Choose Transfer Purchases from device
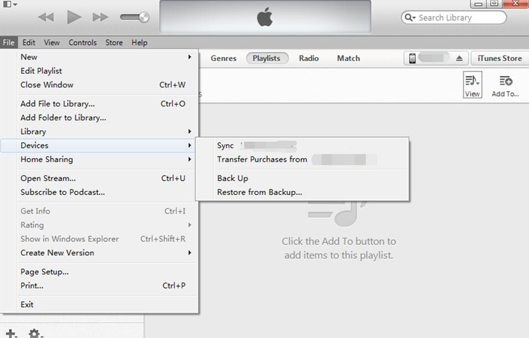Screen dimensions: 529x338 click(302, 159)
